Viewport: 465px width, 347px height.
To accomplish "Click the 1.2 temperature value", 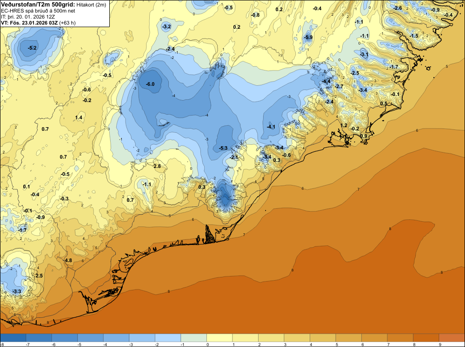I will pyautogui.click(x=344, y=125).
